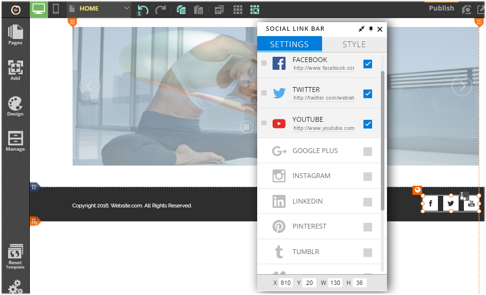Screen dimensions: 486x295
Task: Go to previous slide in slideshow
Action: [89, 86]
